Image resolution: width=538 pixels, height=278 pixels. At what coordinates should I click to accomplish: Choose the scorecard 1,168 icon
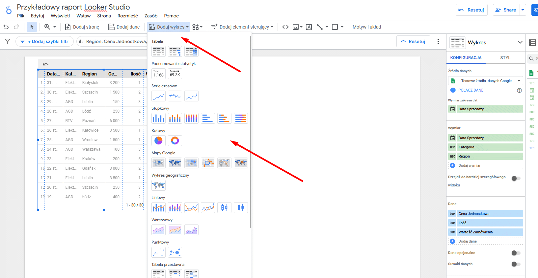158,74
